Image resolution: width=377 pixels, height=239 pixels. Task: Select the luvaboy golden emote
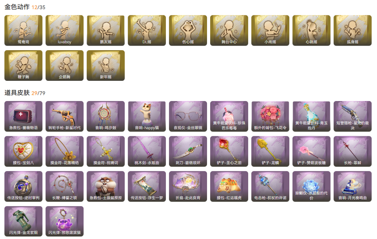point(65,30)
